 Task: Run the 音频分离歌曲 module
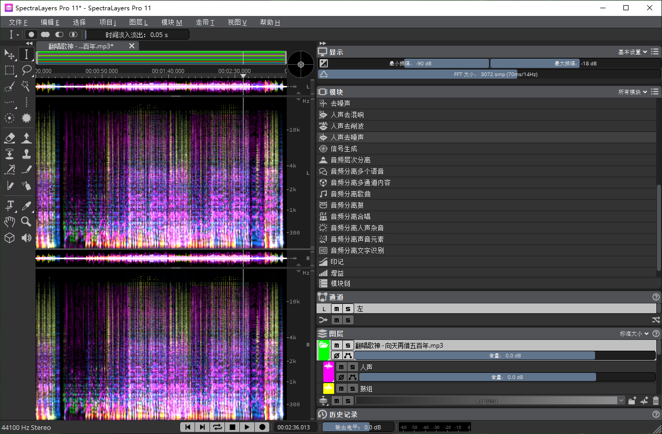350,194
